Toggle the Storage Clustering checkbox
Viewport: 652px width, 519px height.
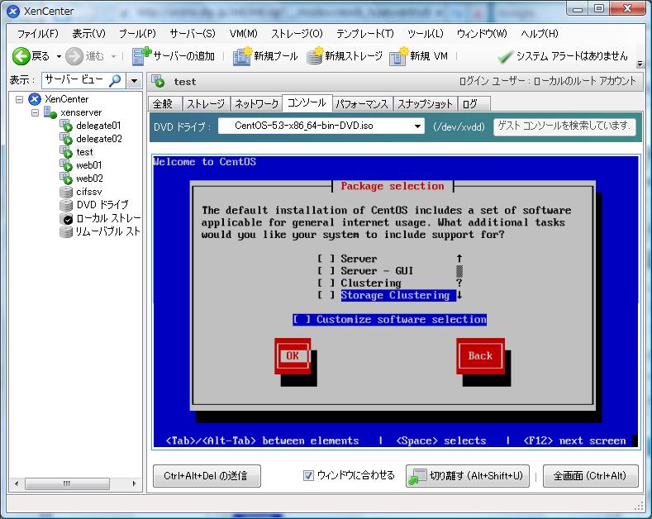[x=326, y=295]
